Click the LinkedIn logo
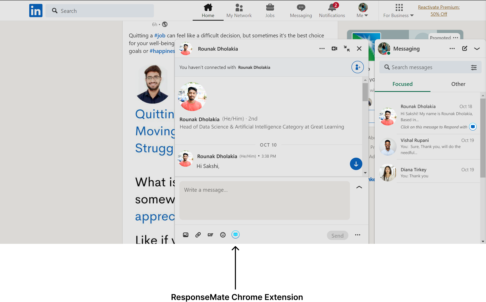The image size is (486, 302). pos(36,11)
